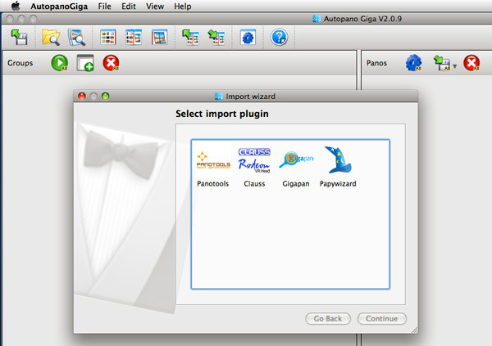Screen dimensions: 492x346
Task: Open the blue gear settings toolbar icon
Action: [x=248, y=38]
